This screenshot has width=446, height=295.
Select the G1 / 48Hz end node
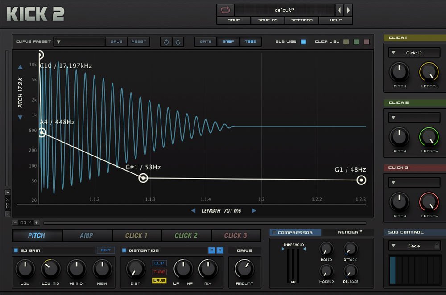(361, 180)
